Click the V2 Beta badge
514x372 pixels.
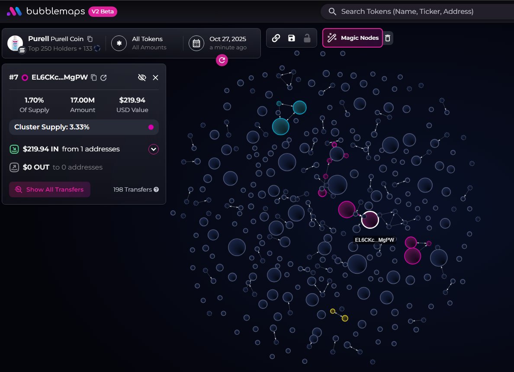[x=103, y=12]
